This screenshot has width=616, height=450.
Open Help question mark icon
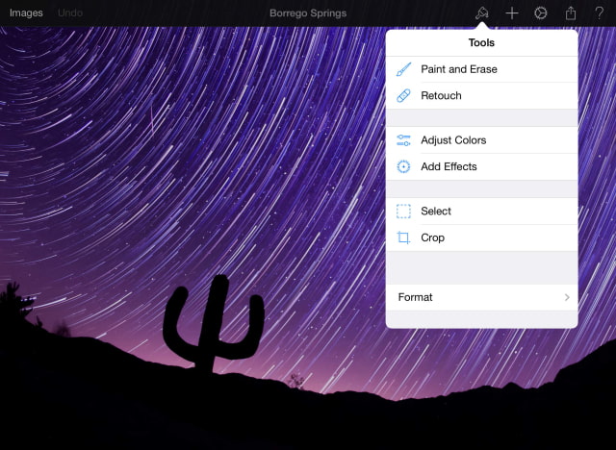point(599,12)
